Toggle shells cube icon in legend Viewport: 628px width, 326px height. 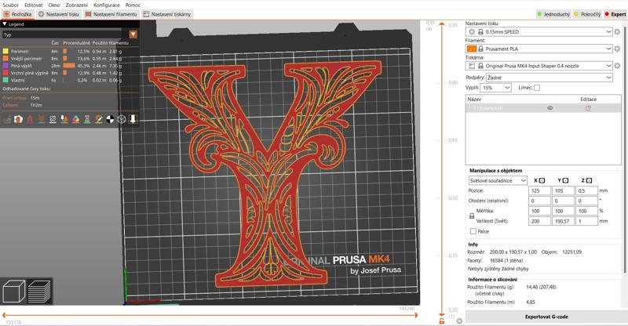click(122, 119)
